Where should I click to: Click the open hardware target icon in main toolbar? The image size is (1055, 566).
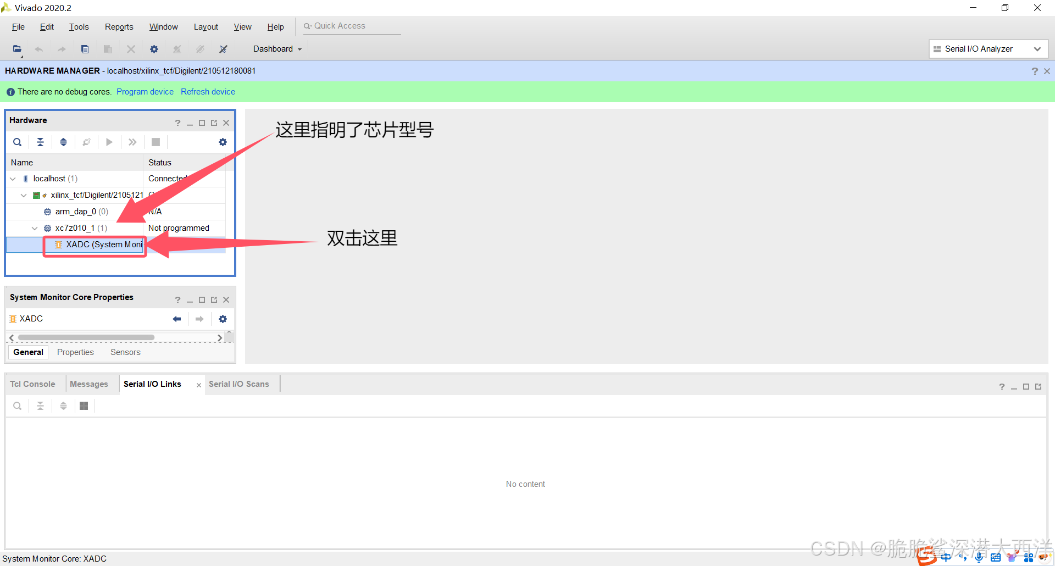click(x=17, y=49)
